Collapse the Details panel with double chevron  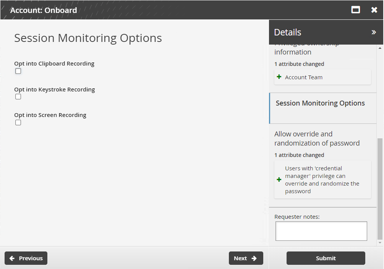(x=374, y=32)
